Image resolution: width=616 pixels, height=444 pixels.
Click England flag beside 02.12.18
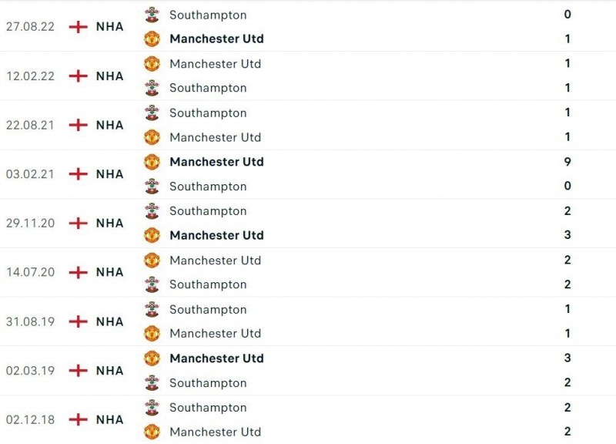pyautogui.click(x=78, y=420)
